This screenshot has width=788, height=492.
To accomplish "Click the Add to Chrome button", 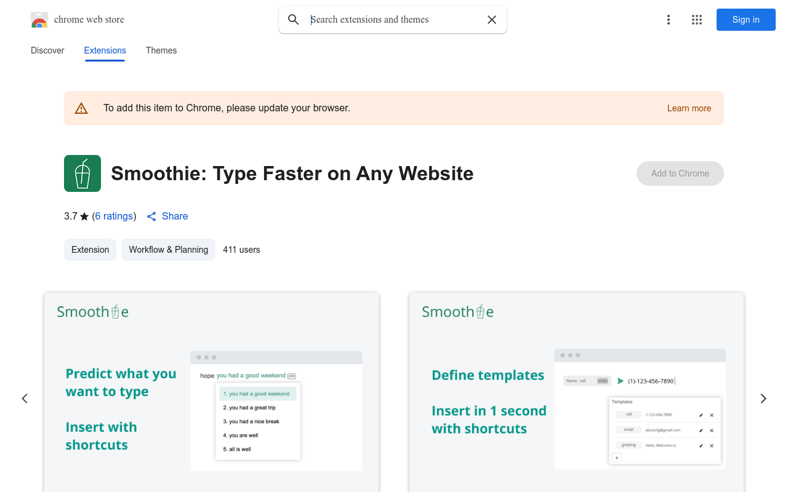I will [x=680, y=173].
